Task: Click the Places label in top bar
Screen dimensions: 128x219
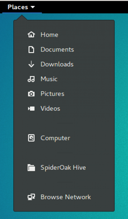Action: (18, 7)
